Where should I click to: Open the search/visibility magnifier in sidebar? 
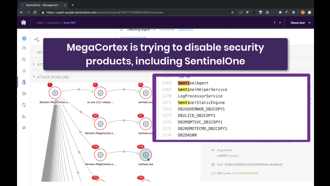coord(24,59)
